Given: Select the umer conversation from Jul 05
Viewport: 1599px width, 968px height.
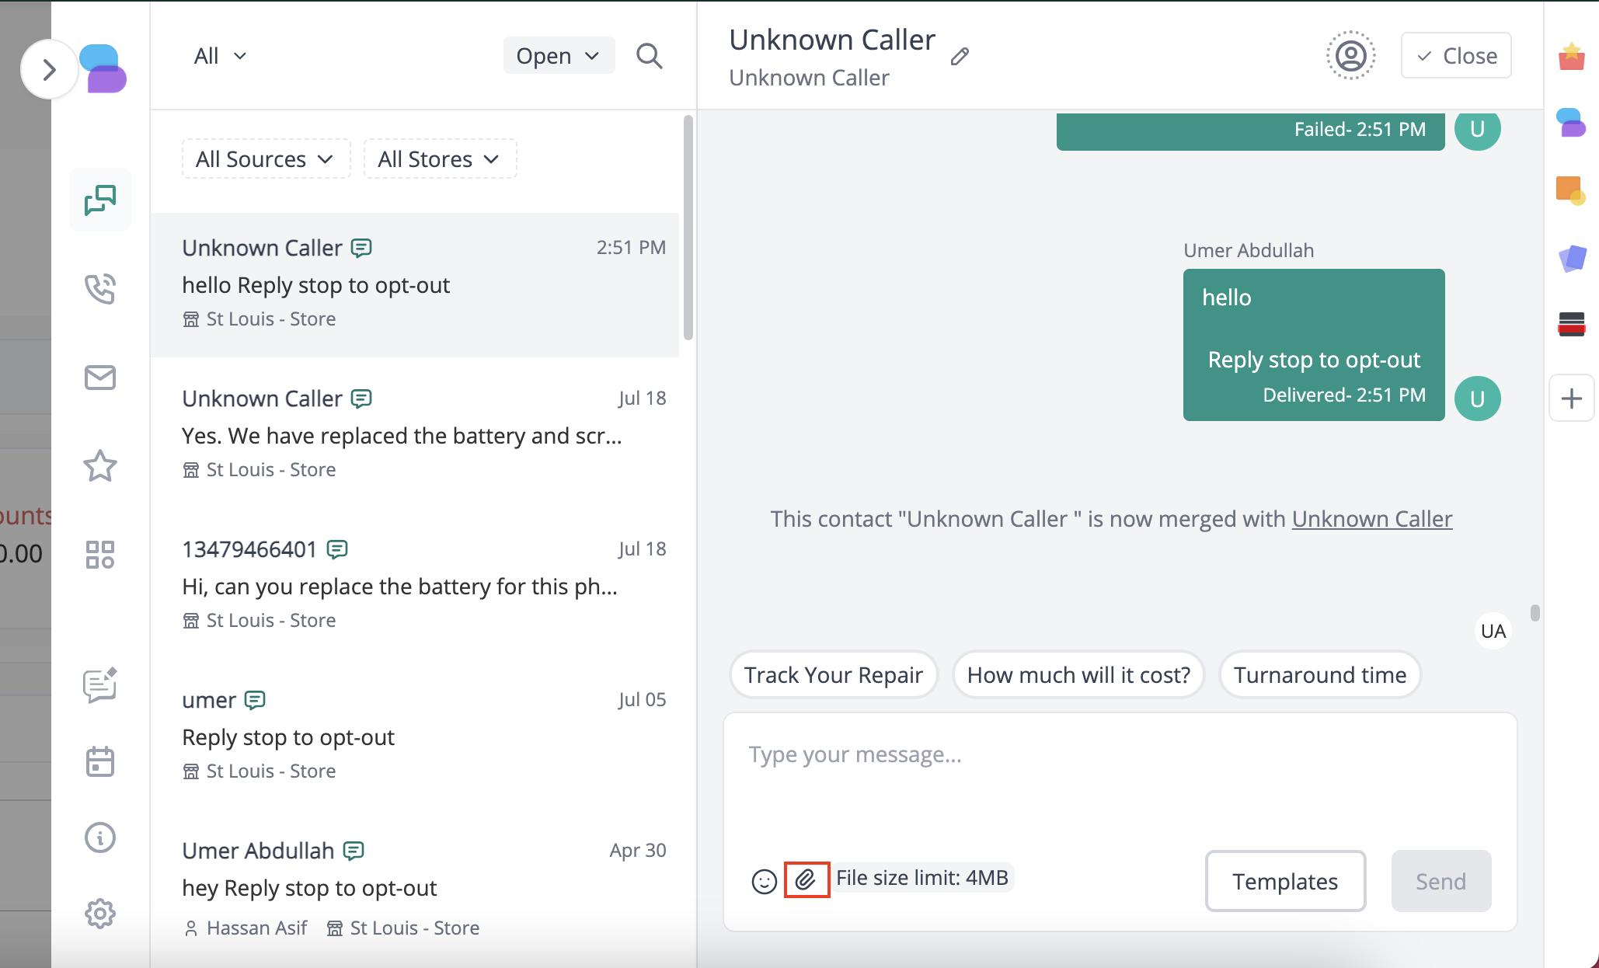Looking at the screenshot, I should (x=420, y=733).
